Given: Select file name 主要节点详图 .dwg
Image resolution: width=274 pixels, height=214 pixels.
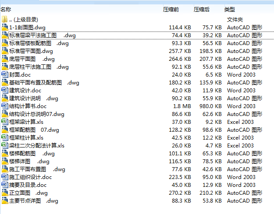Looking at the screenshot, I should tap(34, 201).
